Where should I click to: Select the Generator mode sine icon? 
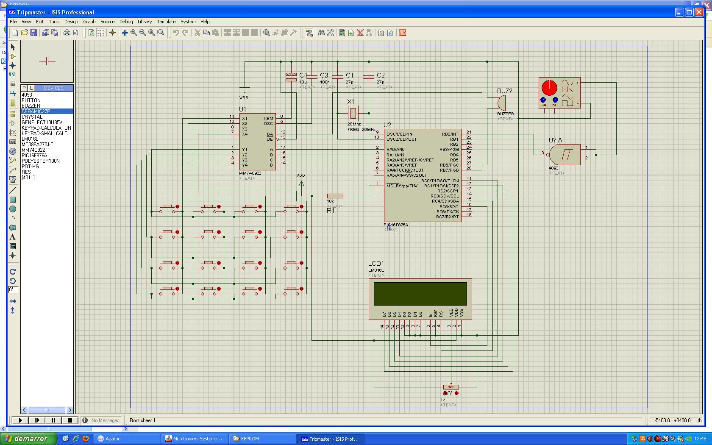click(13, 151)
